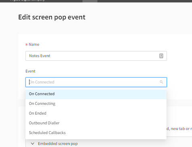This screenshot has height=147, width=192.
Task: Click the contact card icon in Name field
Action: click(x=161, y=56)
